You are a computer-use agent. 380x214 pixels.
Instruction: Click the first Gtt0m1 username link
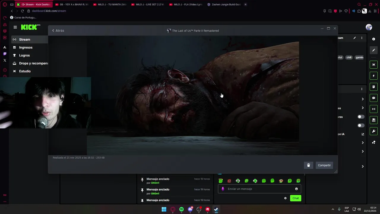[155, 183]
